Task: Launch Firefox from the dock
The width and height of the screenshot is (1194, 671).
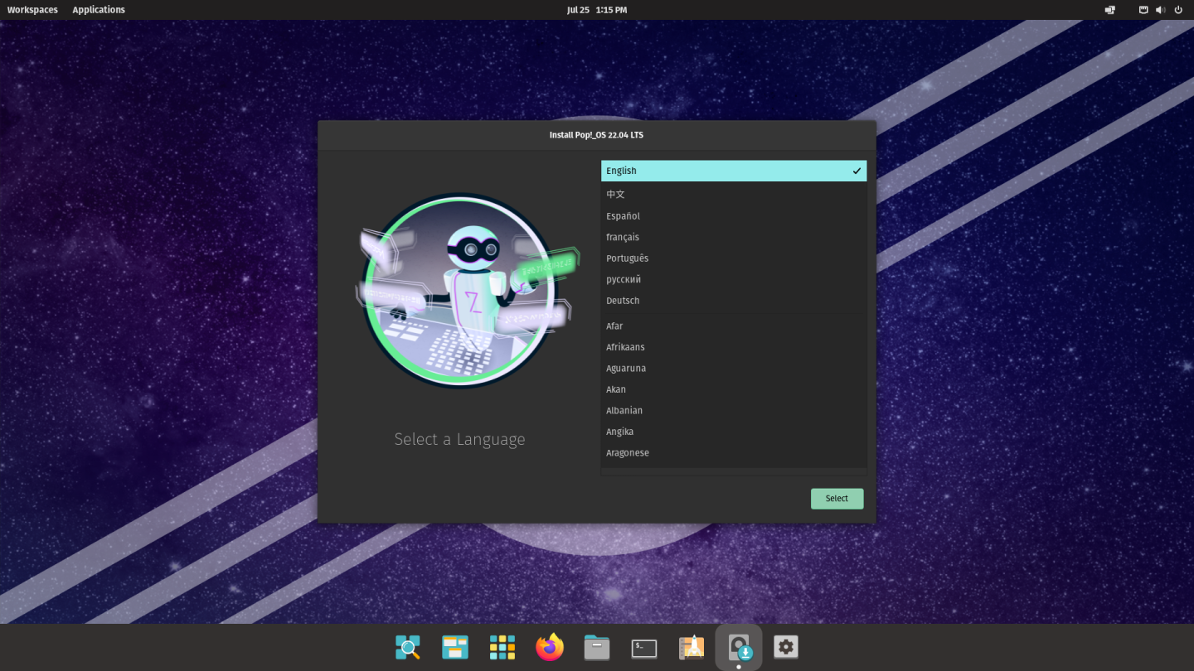Action: (549, 647)
